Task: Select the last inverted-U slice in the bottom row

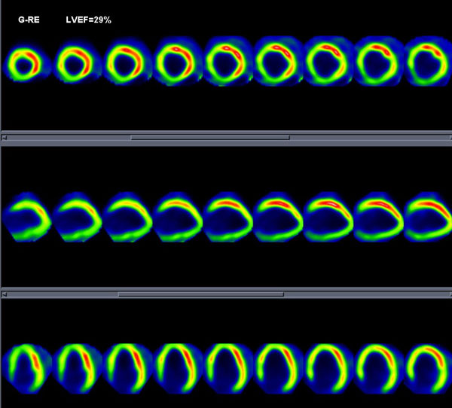Action: click(x=429, y=369)
